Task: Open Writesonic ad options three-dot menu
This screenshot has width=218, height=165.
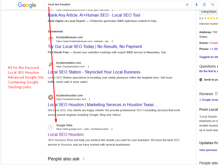Action: pyautogui.click(x=112, y=10)
